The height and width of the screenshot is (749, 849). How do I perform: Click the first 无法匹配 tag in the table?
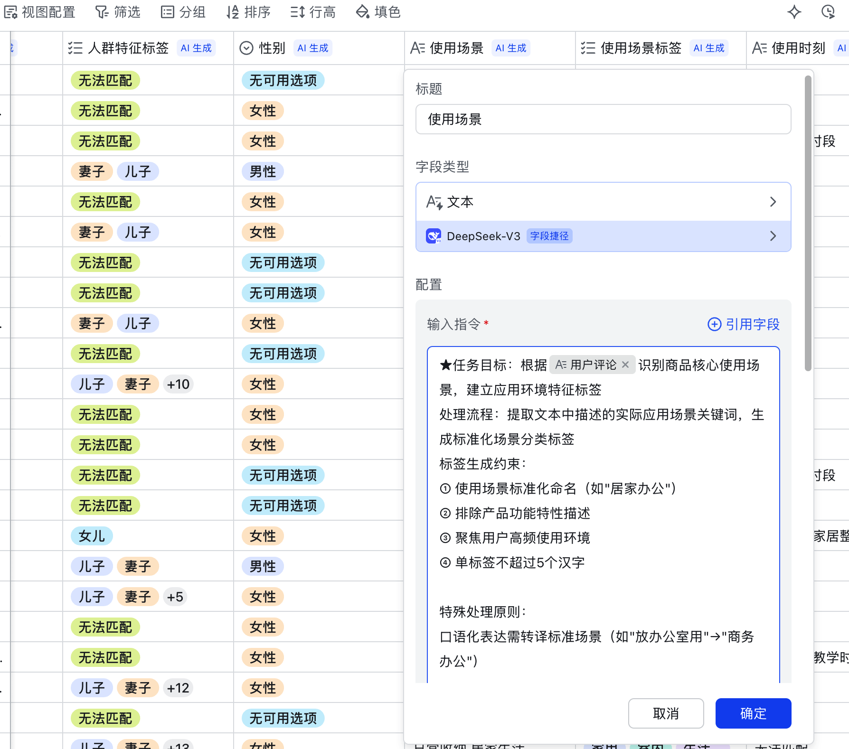point(105,80)
